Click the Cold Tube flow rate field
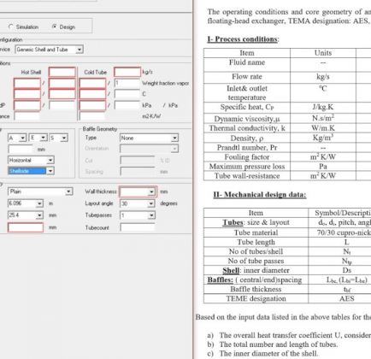Viewport: 371px width, 359px height. tap(127, 72)
